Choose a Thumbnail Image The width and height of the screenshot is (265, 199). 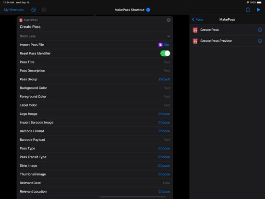(164, 174)
